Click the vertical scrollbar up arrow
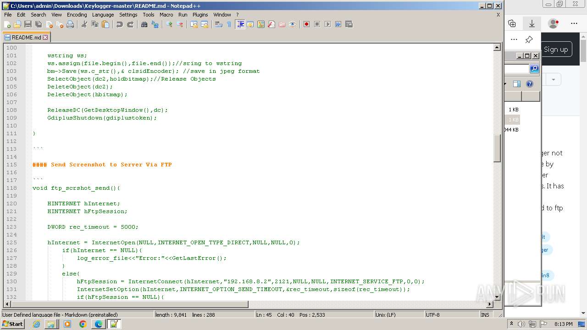 tap(497, 47)
